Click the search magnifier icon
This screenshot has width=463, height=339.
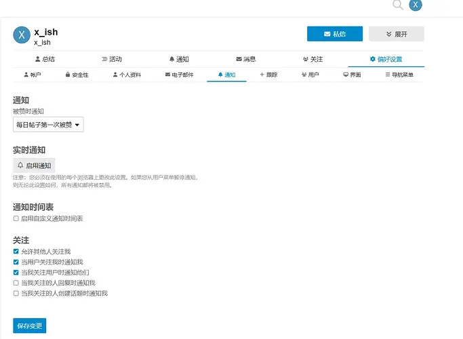point(397,6)
